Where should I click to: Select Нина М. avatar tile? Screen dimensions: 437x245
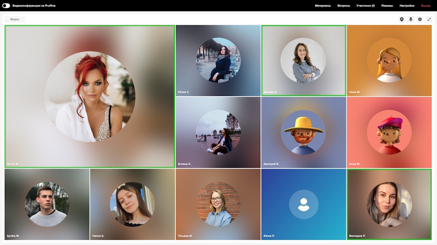pyautogui.click(x=389, y=60)
